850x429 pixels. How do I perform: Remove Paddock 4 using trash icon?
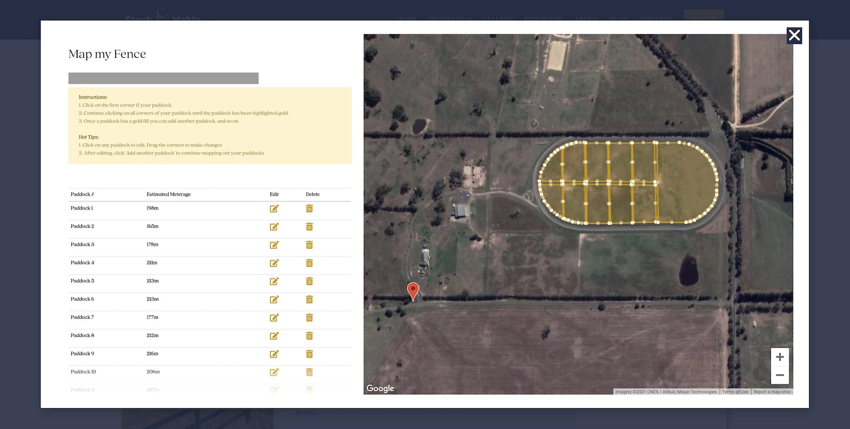309,263
